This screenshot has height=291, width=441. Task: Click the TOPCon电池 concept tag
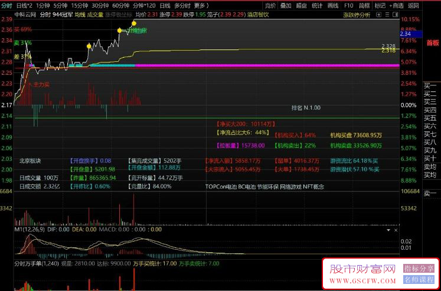point(221,187)
